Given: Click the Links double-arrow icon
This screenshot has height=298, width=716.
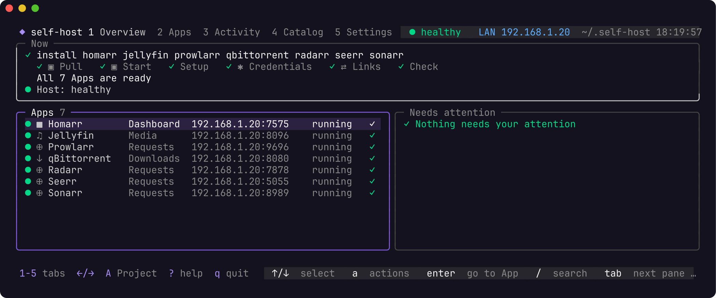Looking at the screenshot, I should pyautogui.click(x=343, y=67).
